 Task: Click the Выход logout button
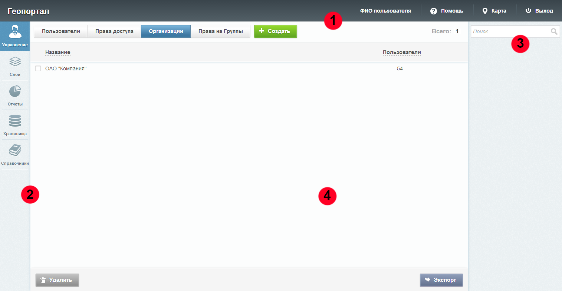[539, 11]
